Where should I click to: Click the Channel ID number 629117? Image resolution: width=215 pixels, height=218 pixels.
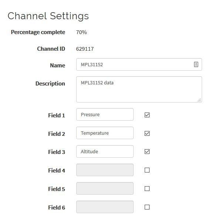[85, 49]
